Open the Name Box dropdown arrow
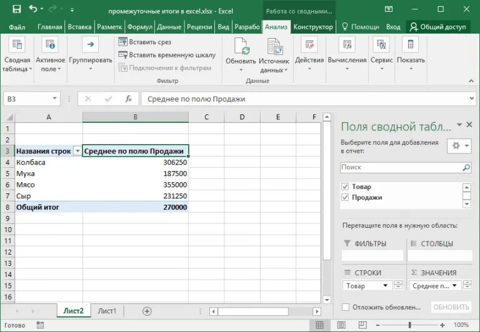 click(x=54, y=99)
